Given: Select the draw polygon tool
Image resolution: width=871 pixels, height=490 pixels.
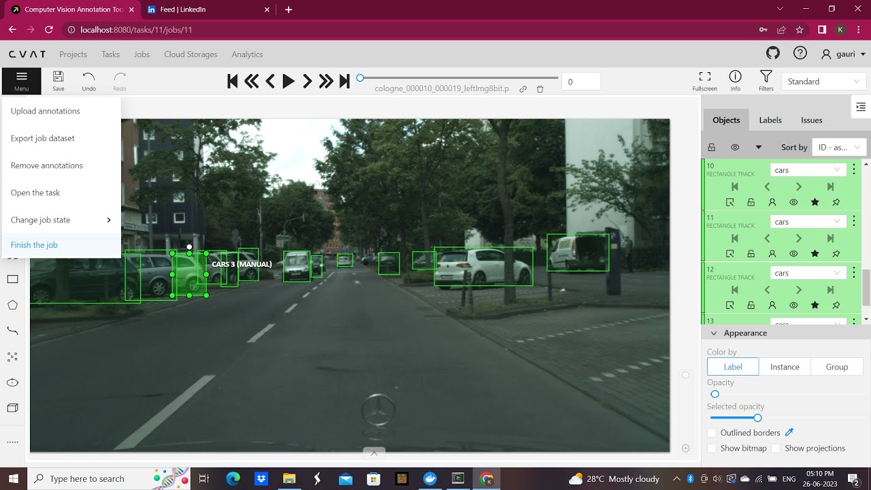Looking at the screenshot, I should (12, 305).
